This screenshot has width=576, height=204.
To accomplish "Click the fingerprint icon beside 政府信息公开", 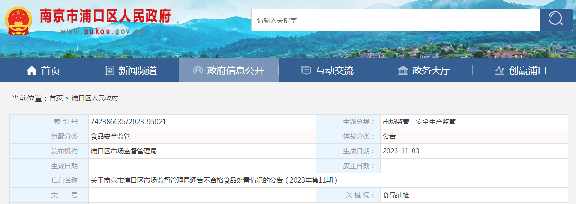I will 198,71.
